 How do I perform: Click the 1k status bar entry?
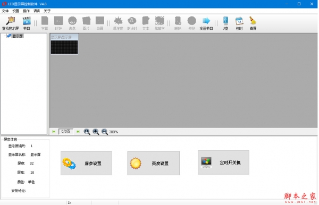coord(70,202)
